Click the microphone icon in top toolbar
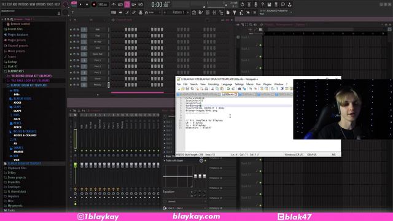The image size is (393, 221). (255, 4)
